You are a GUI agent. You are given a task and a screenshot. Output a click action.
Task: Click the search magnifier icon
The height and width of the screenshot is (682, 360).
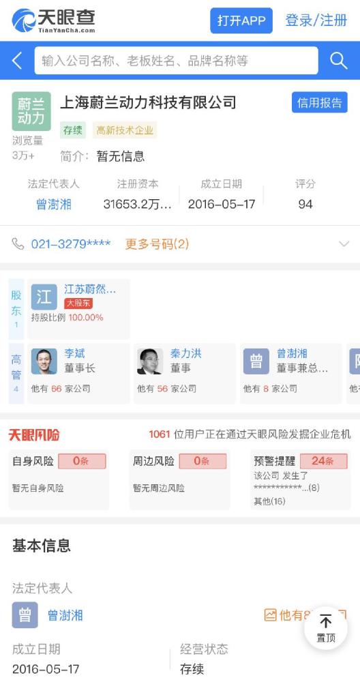pos(338,61)
